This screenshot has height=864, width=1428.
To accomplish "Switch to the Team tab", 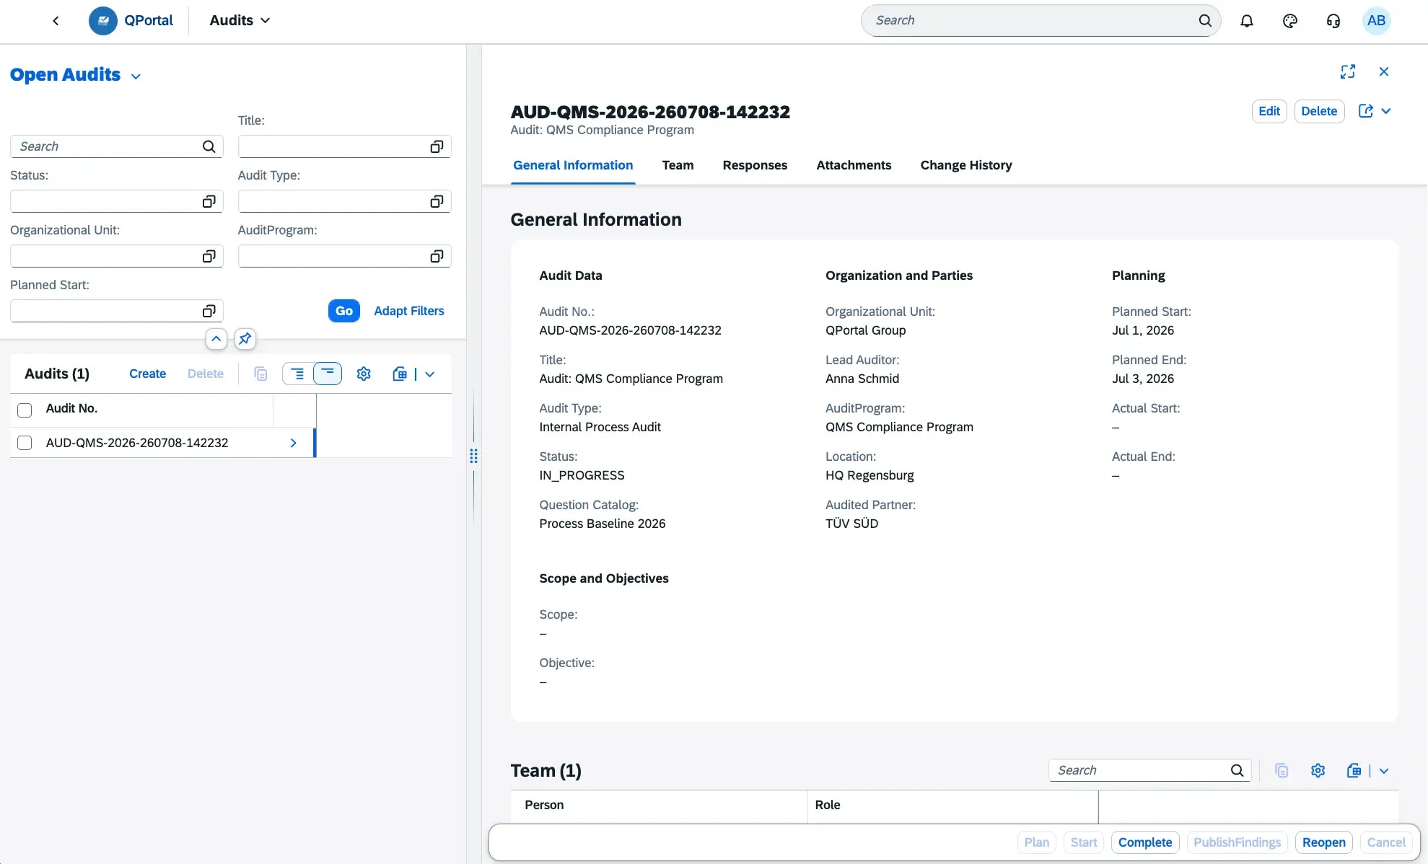I will (678, 165).
